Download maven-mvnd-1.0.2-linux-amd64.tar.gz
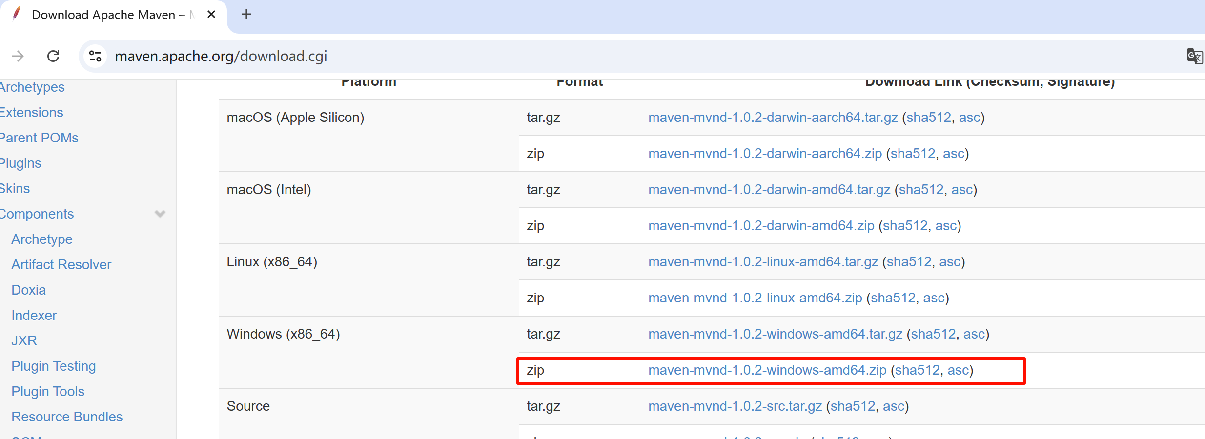 tap(763, 262)
